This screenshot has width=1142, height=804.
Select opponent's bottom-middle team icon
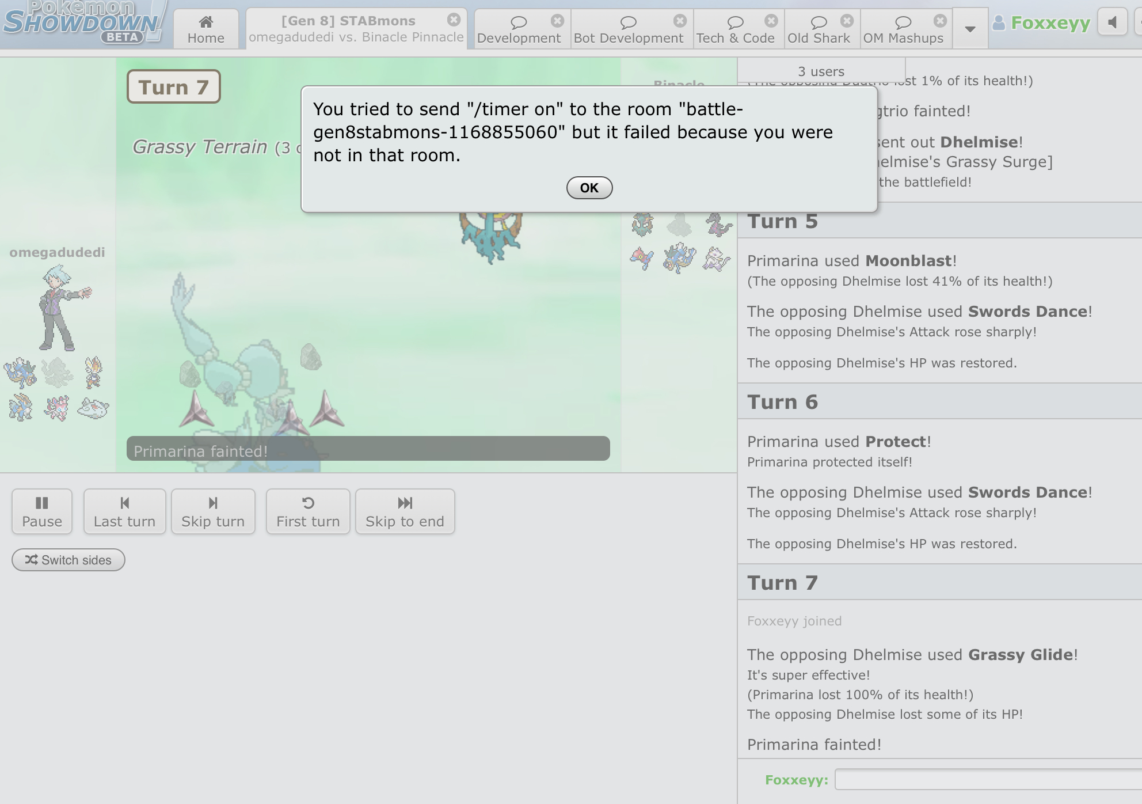point(679,258)
